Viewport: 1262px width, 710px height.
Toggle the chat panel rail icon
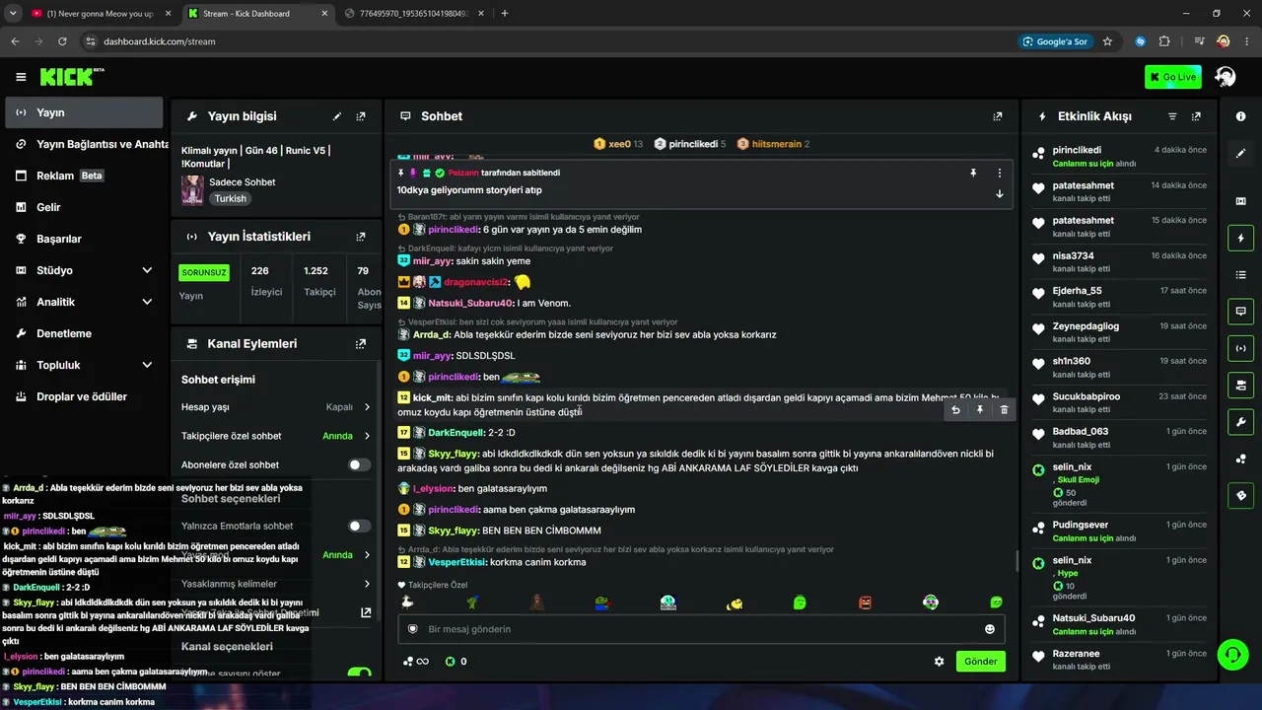point(1240,312)
